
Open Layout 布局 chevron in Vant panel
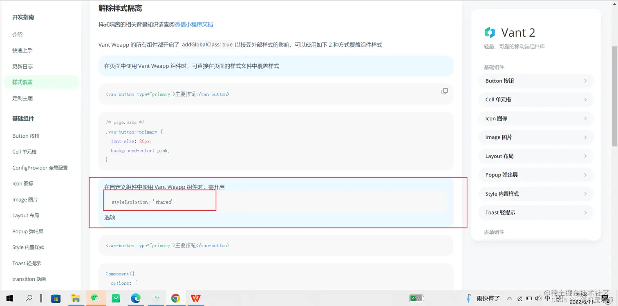(x=585, y=156)
